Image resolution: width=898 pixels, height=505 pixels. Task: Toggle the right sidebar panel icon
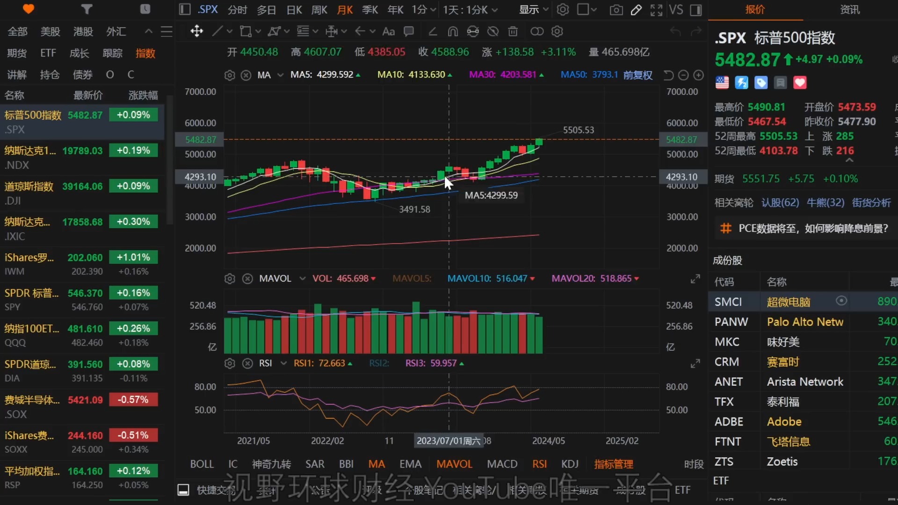[696, 9]
